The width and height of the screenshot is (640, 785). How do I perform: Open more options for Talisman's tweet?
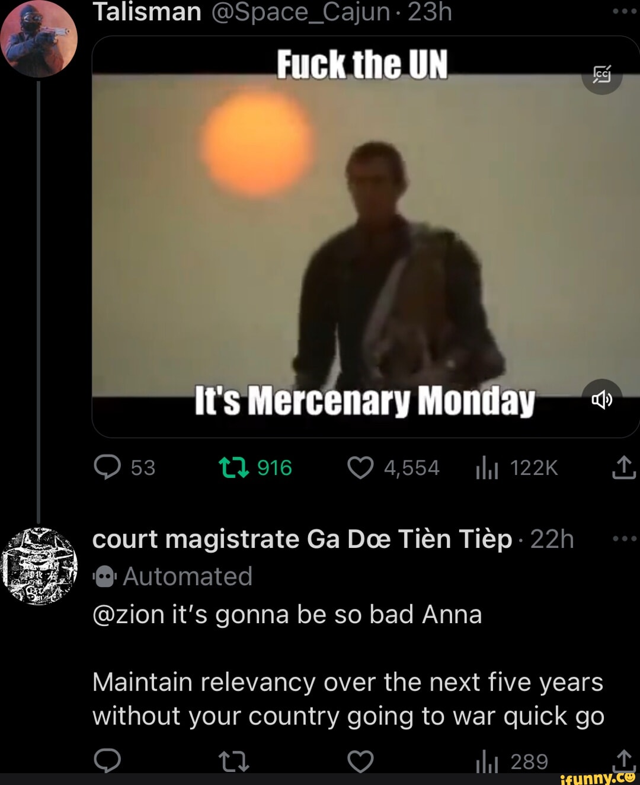click(x=625, y=11)
